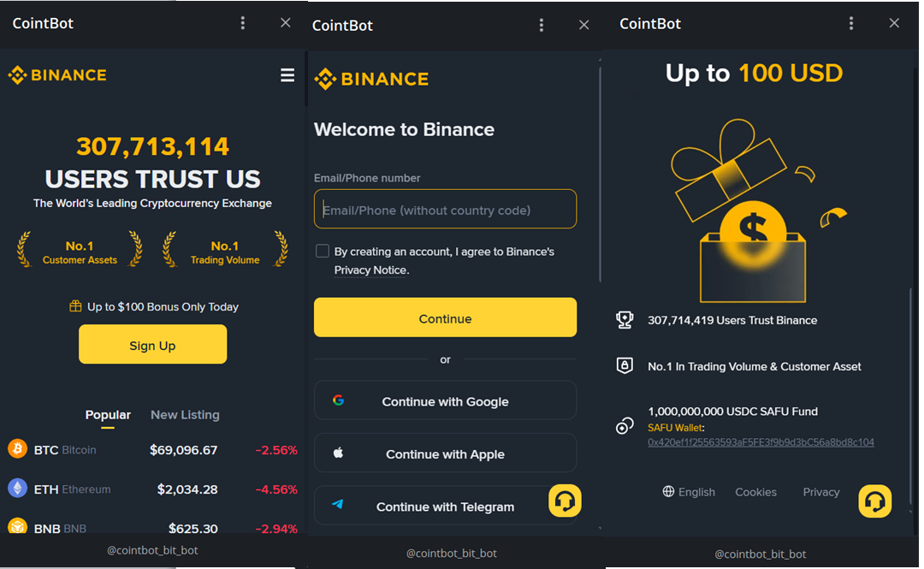Click the Ethereum ETH coin icon
Viewport: 924px width, 569px height.
(x=18, y=489)
